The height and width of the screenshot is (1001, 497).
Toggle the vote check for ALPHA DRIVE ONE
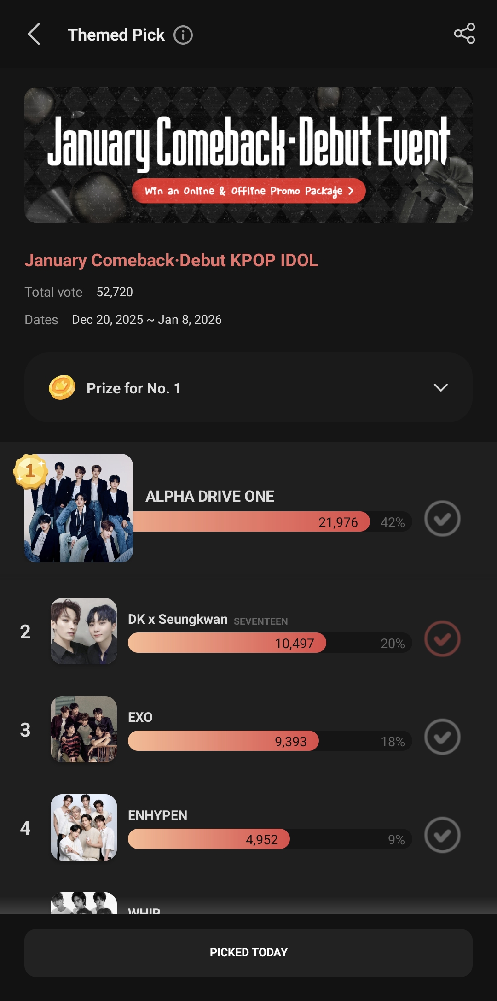tap(442, 519)
